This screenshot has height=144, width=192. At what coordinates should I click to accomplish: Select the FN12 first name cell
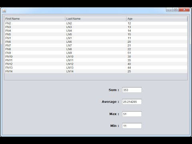click(35, 64)
